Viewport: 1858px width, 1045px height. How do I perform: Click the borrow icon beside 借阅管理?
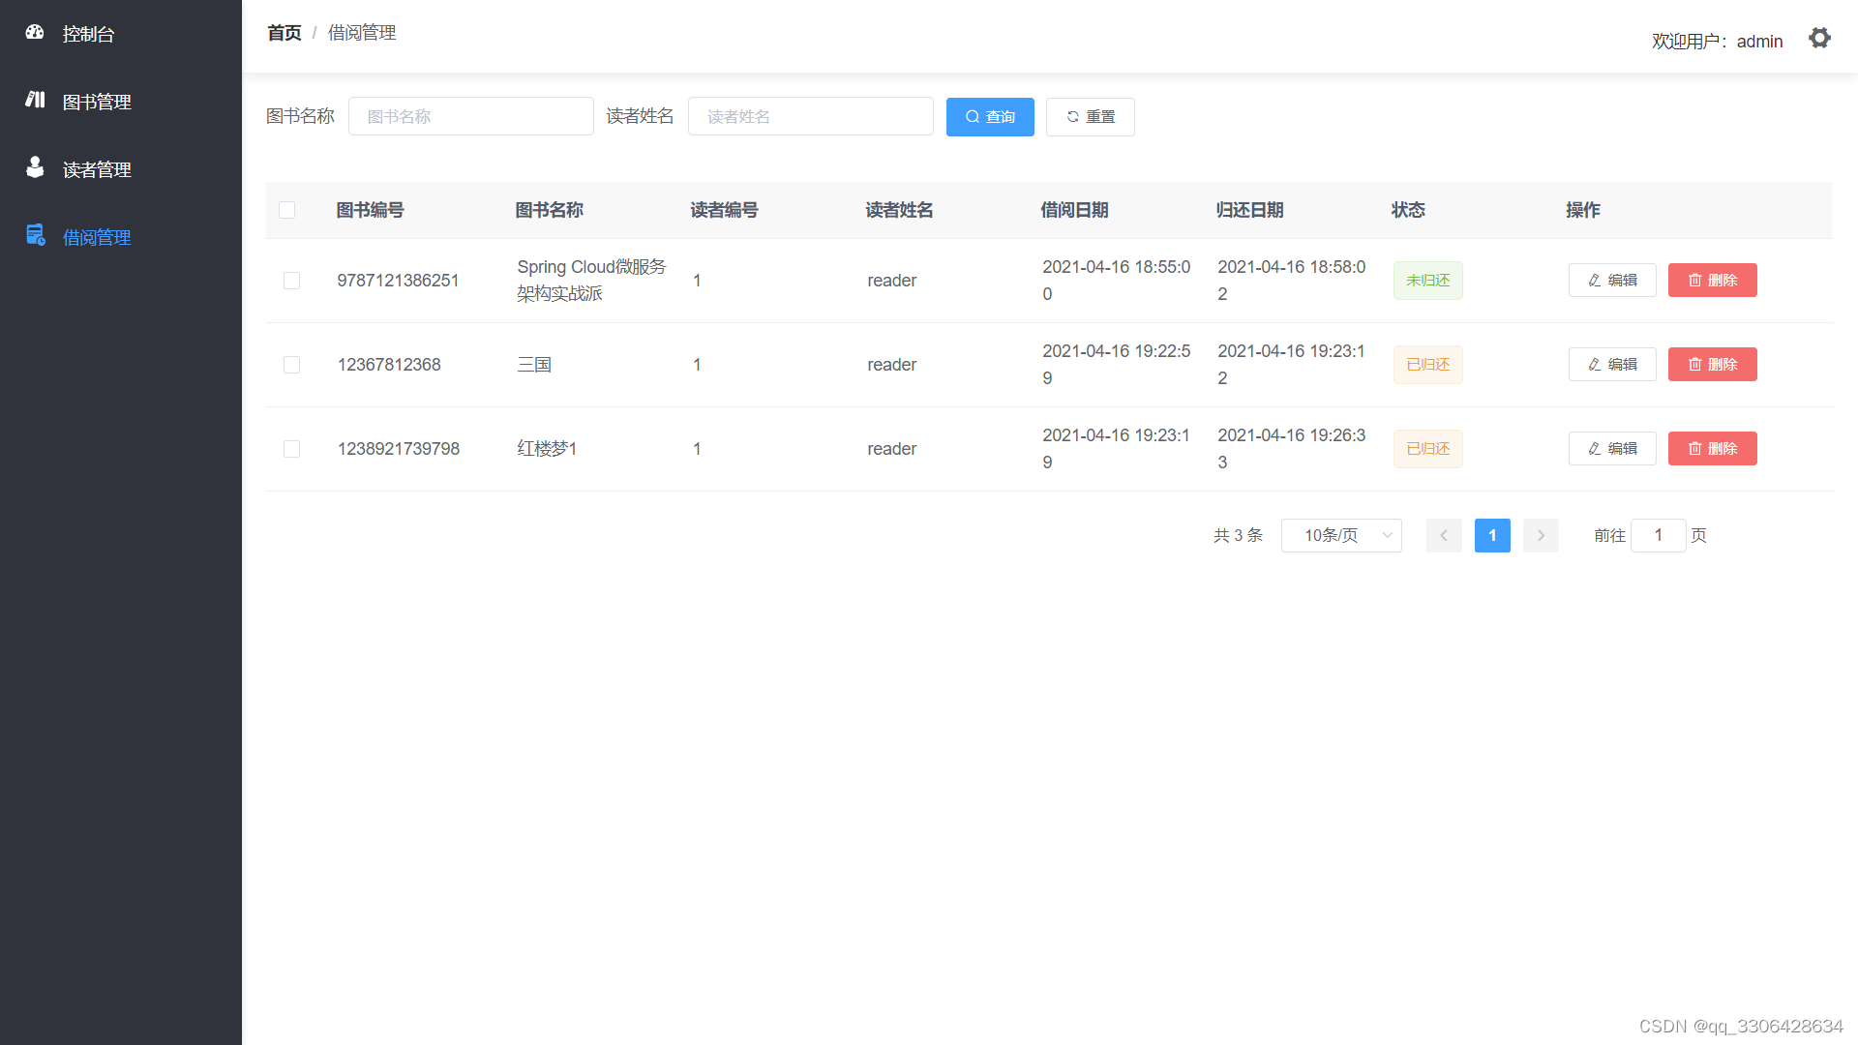point(36,235)
